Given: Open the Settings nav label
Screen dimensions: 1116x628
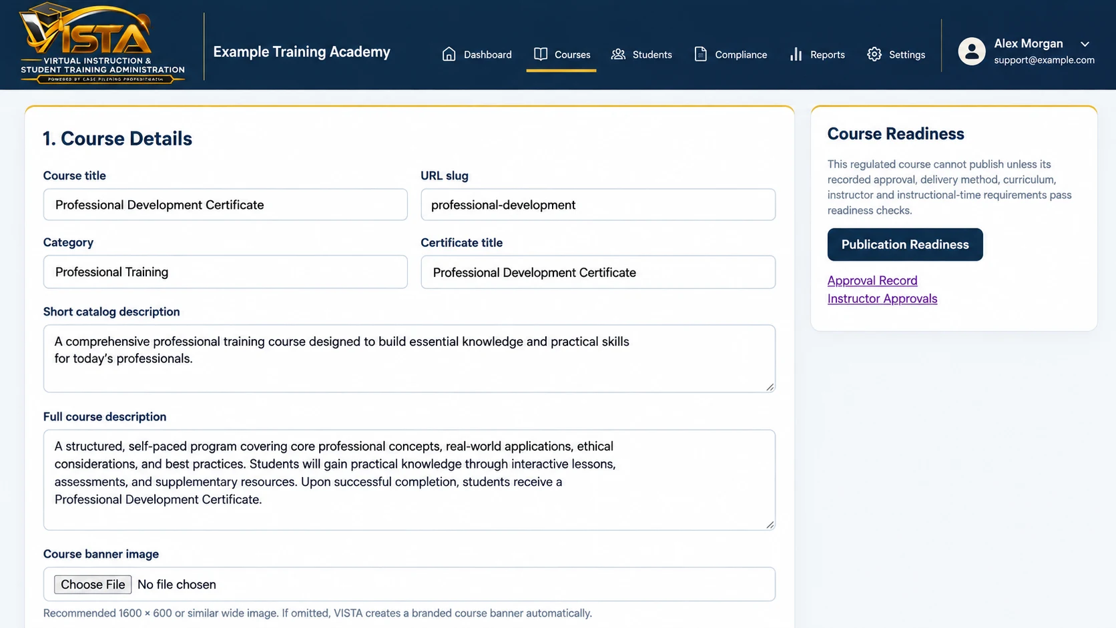Looking at the screenshot, I should pyautogui.click(x=907, y=55).
